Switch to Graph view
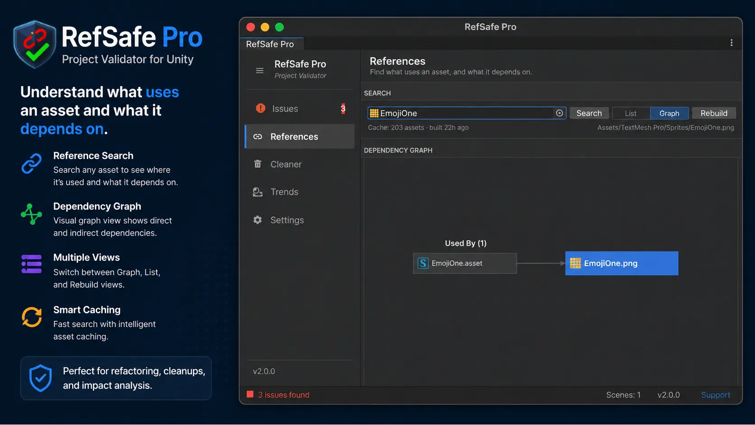The height and width of the screenshot is (425, 755). click(x=669, y=113)
